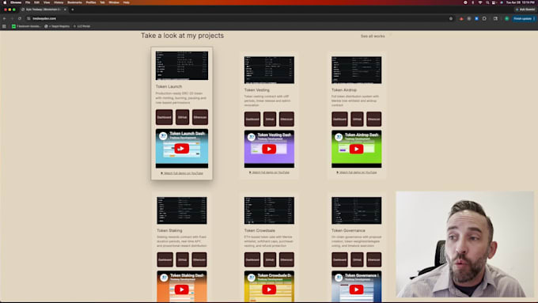Click the green profile avatar in toolbar
The width and height of the screenshot is (538, 303).
point(507,18)
